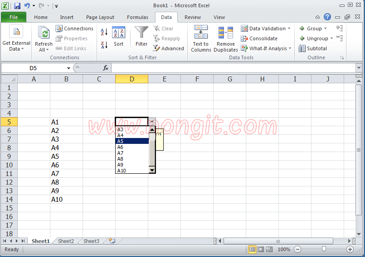Switch to Page Break Preview in status bar
Viewport: 365px width, 257px height.
[x=269, y=249]
